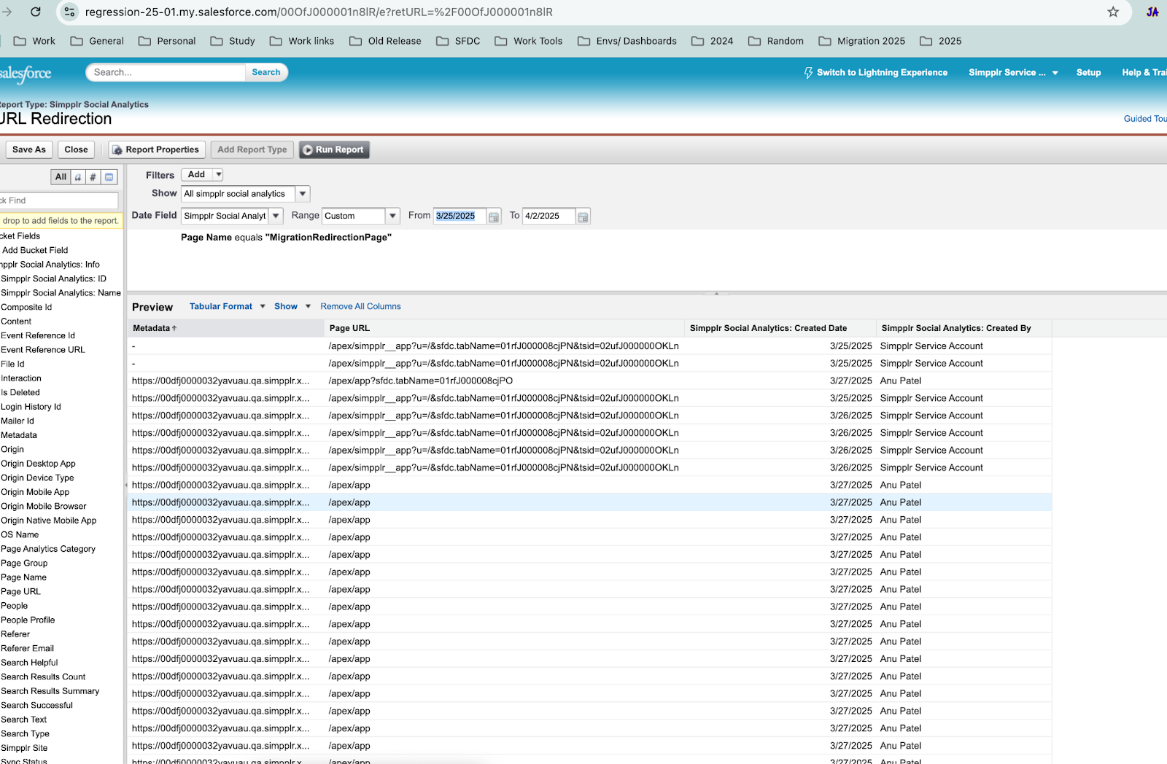Filter fields list by number type icon
Viewport: 1167px width, 764px height.
tap(93, 177)
